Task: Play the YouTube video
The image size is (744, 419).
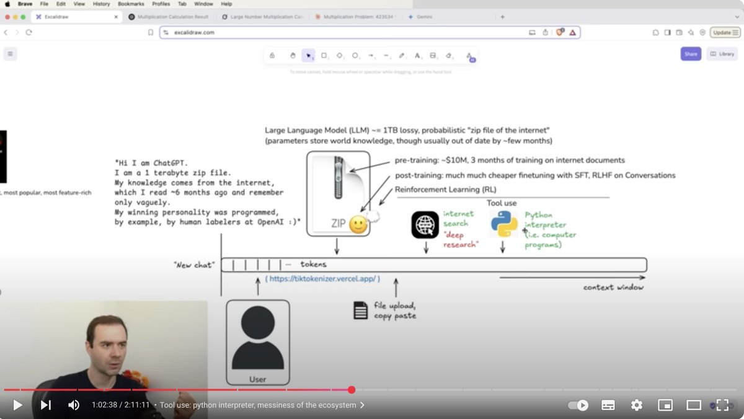Action: [18, 405]
